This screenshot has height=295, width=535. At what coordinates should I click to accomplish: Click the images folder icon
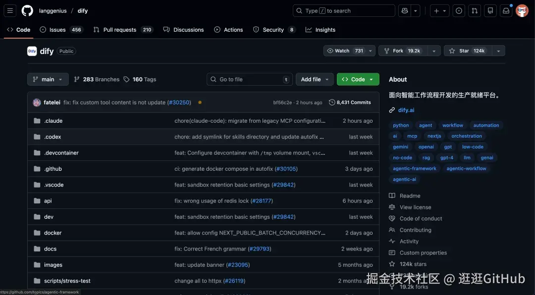(x=37, y=265)
